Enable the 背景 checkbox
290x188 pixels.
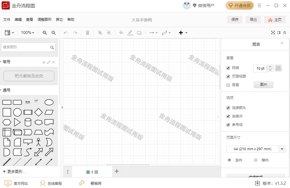click(x=228, y=85)
